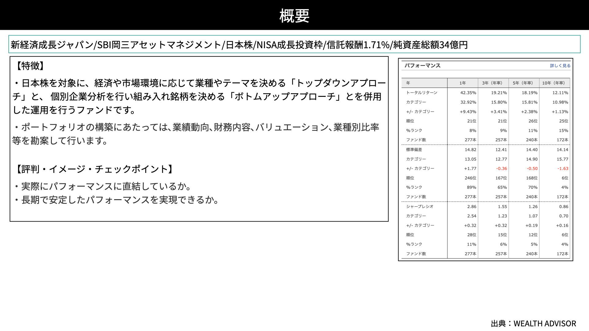The image size is (589, 331).
Task: Select the シャープレシオ row label
Action: point(420,207)
